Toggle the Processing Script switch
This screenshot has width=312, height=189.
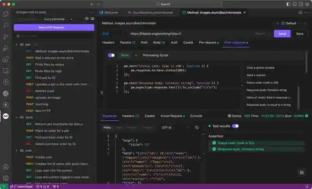[112, 55]
